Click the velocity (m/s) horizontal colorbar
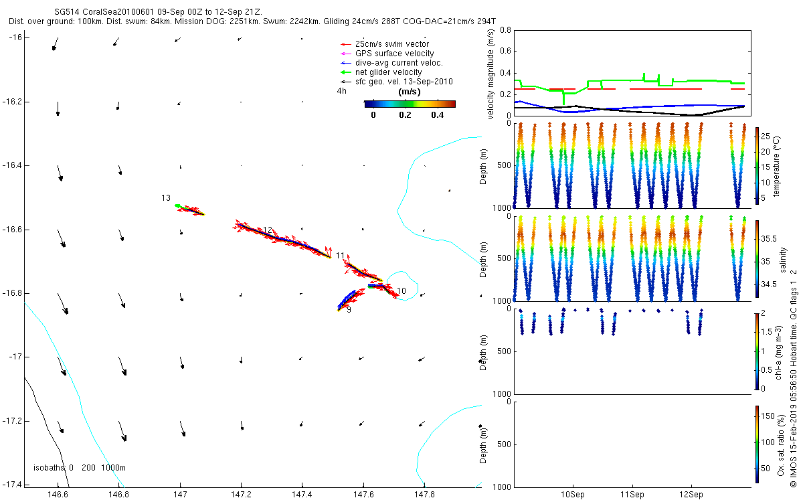The image size is (803, 502). [x=410, y=104]
